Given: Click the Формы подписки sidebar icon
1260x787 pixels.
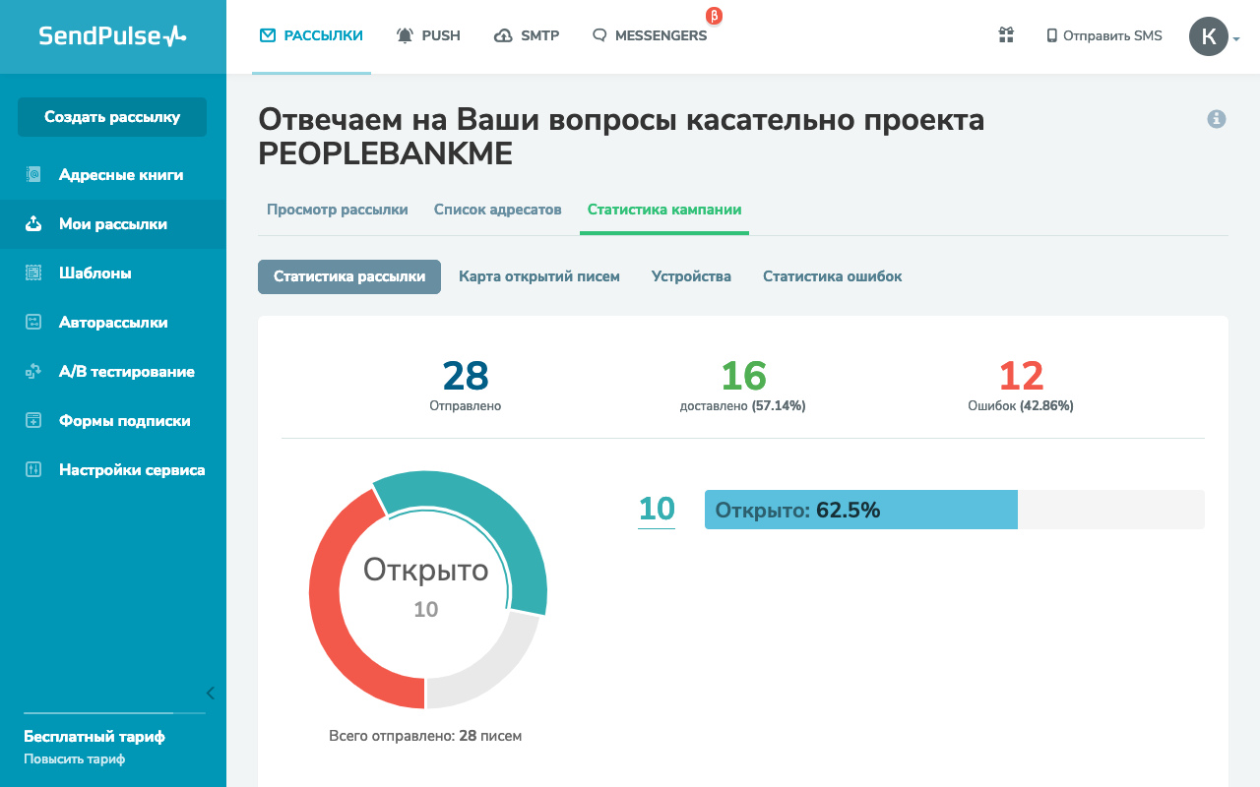Looking at the screenshot, I should coord(33,421).
